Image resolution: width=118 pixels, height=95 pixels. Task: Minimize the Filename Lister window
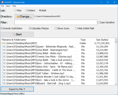click(x=101, y=2)
